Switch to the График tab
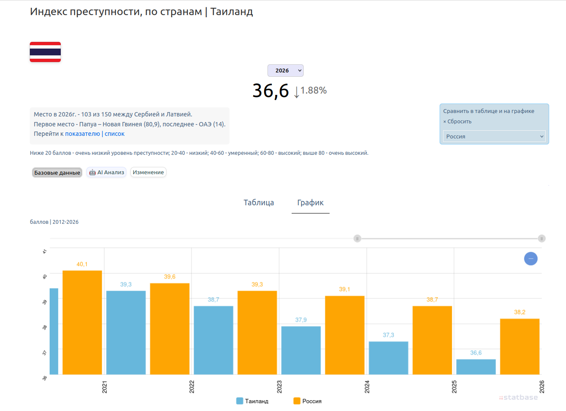 pos(311,203)
